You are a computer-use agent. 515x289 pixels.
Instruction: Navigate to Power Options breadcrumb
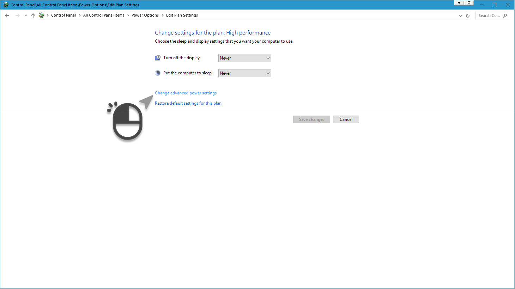point(145,16)
